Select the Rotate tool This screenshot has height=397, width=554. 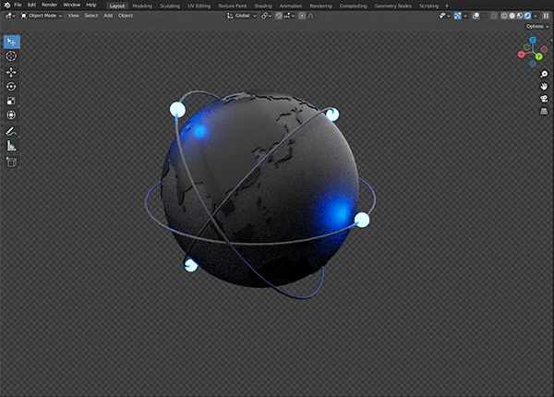(11, 87)
